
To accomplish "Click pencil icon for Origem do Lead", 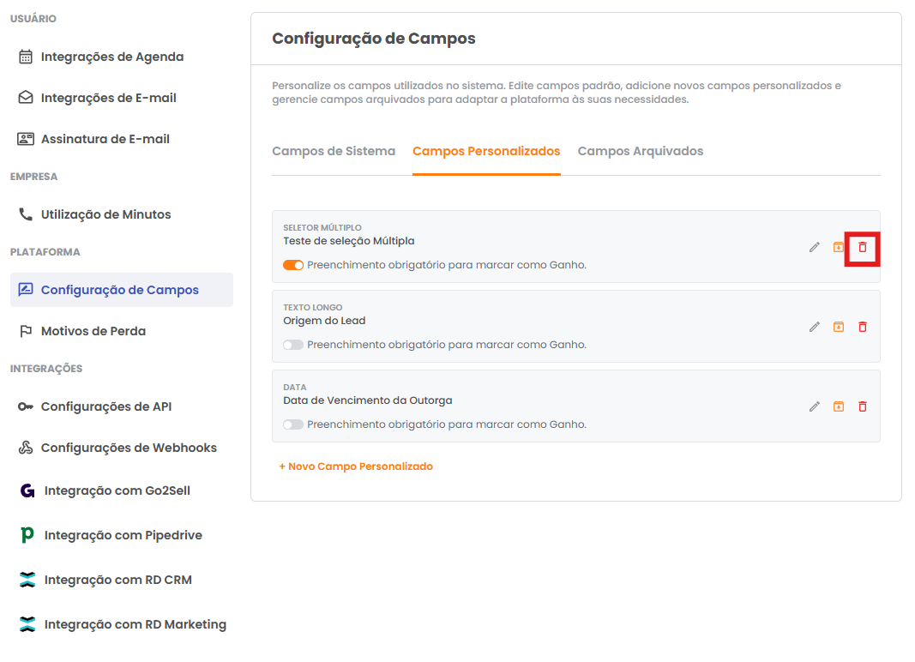I will pyautogui.click(x=815, y=327).
